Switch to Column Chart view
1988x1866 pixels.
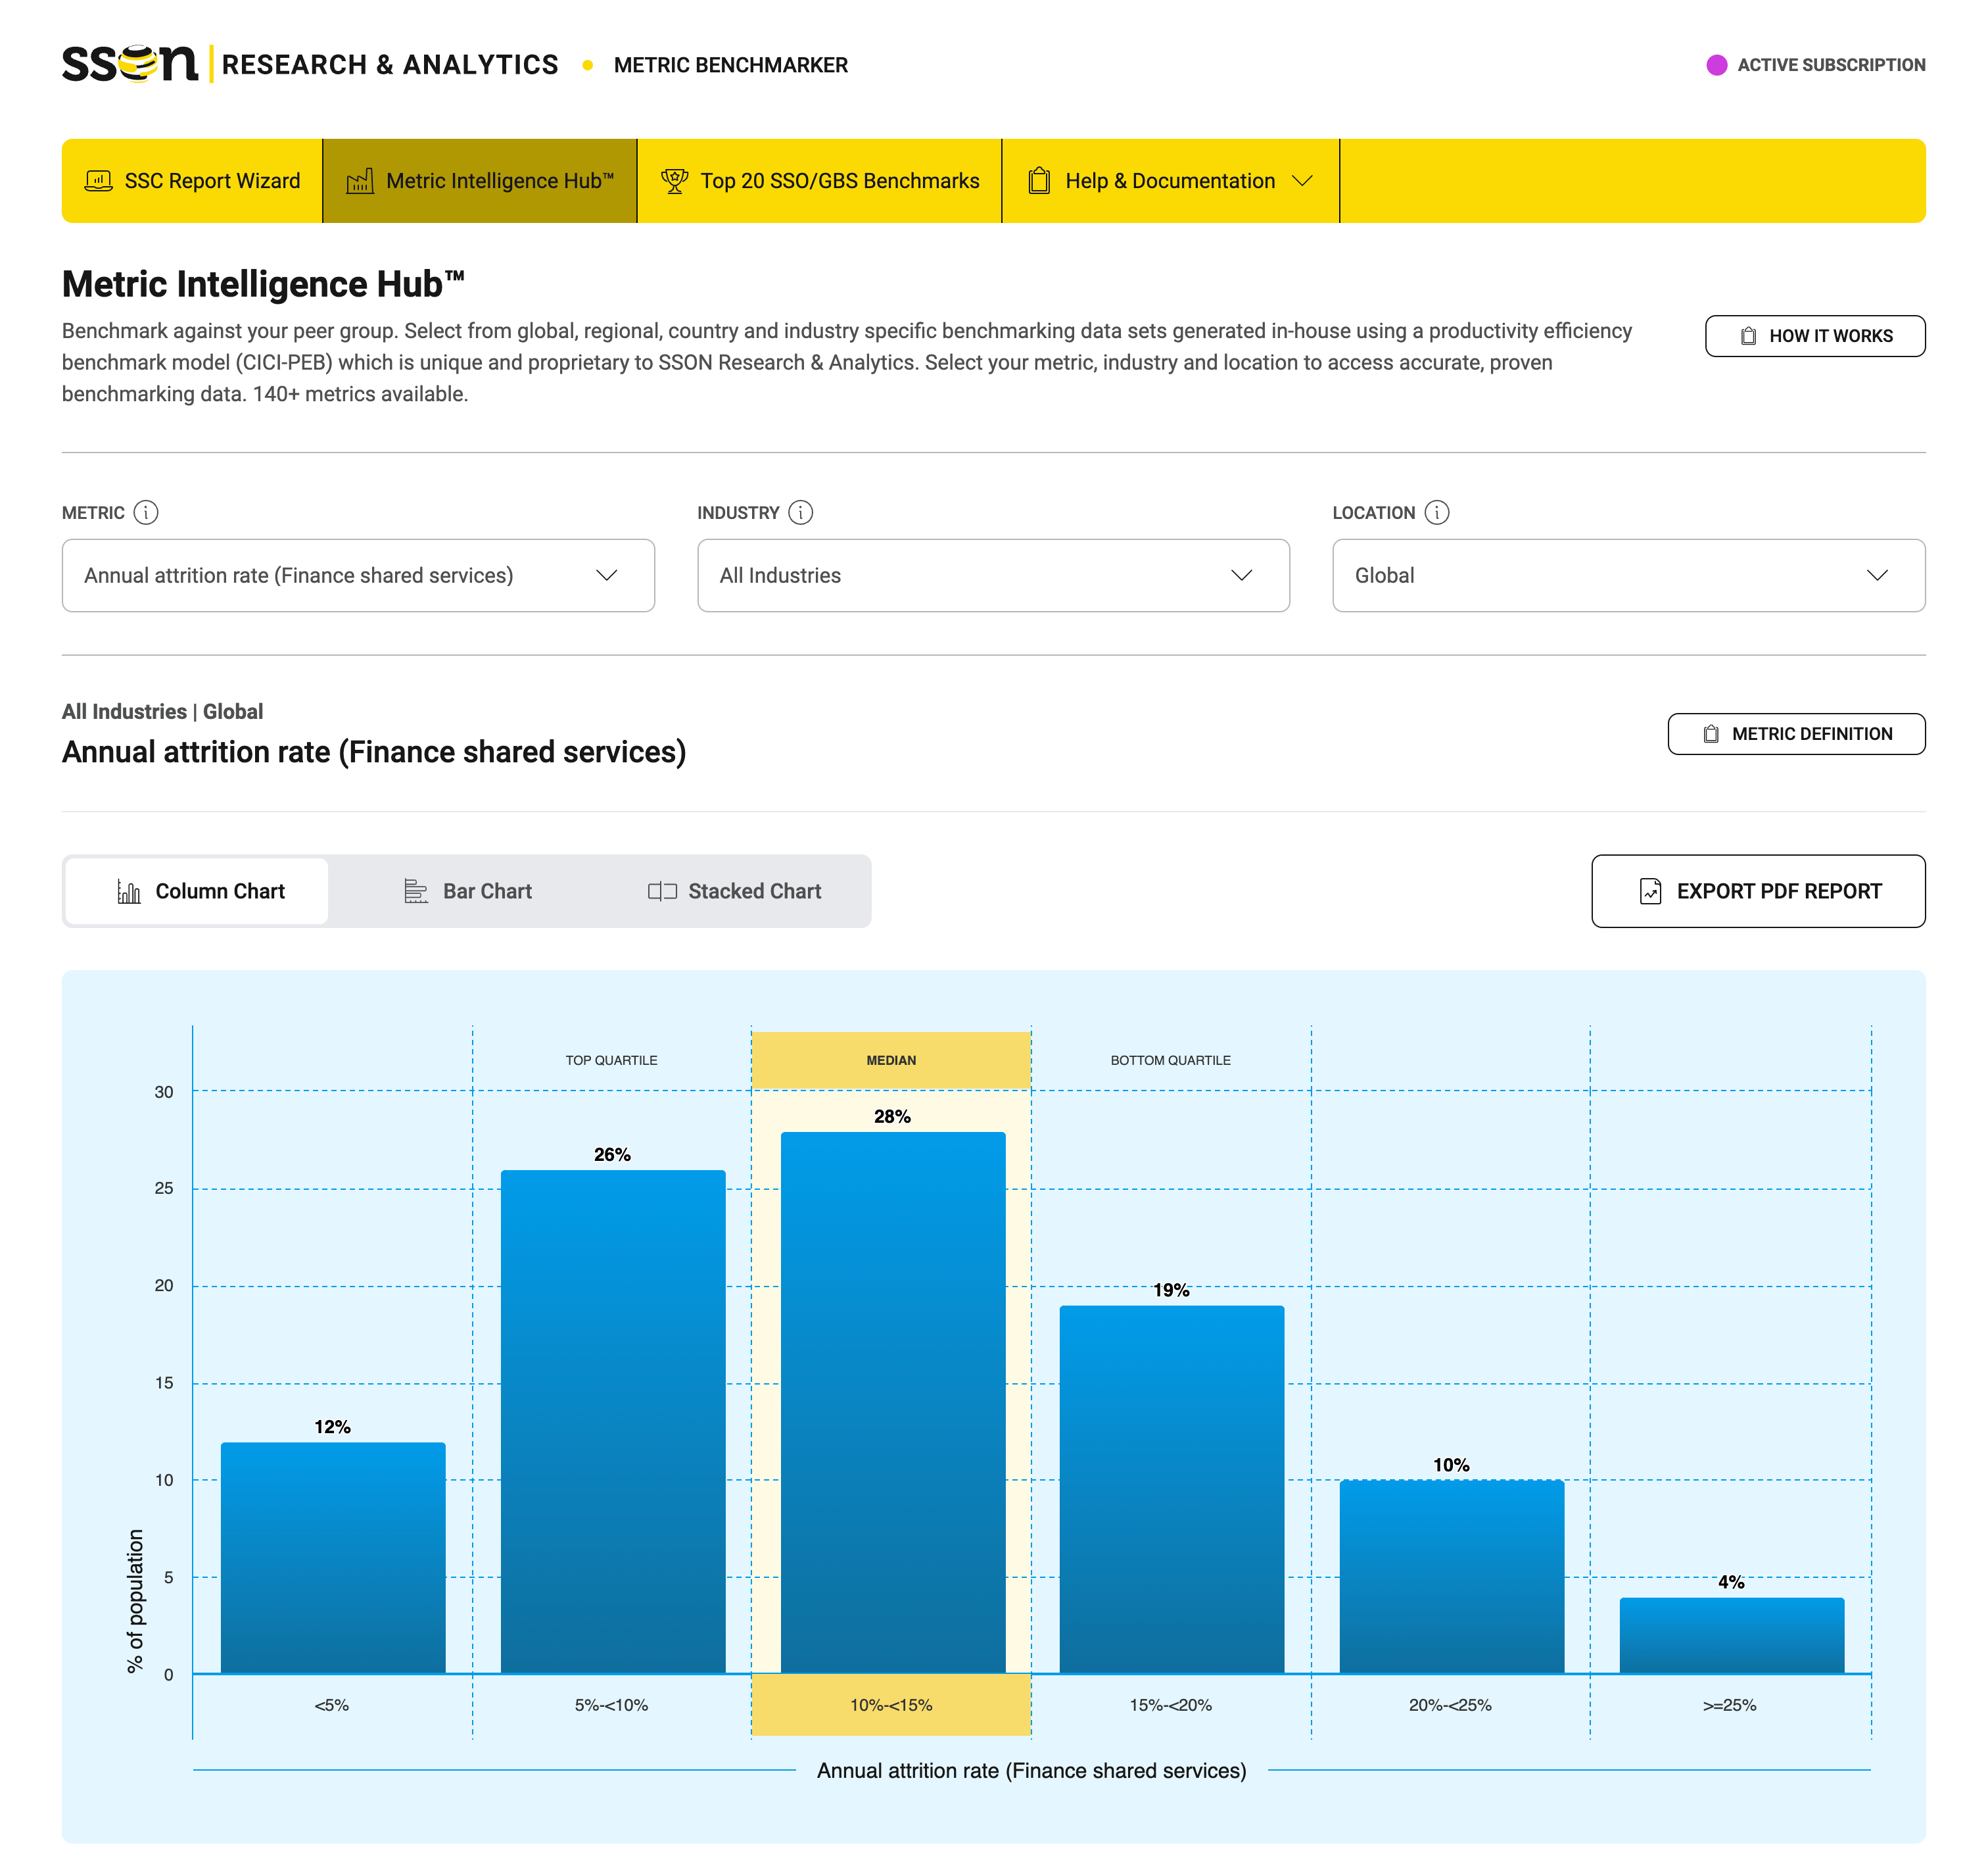click(198, 891)
